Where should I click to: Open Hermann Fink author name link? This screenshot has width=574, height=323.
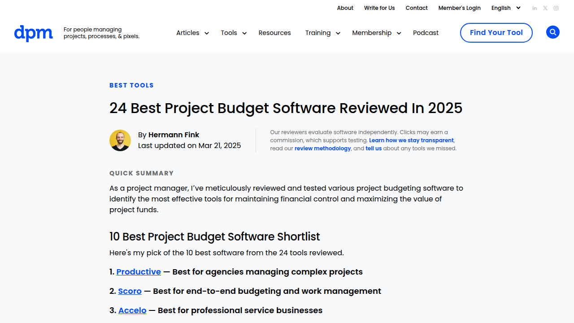coord(174,135)
